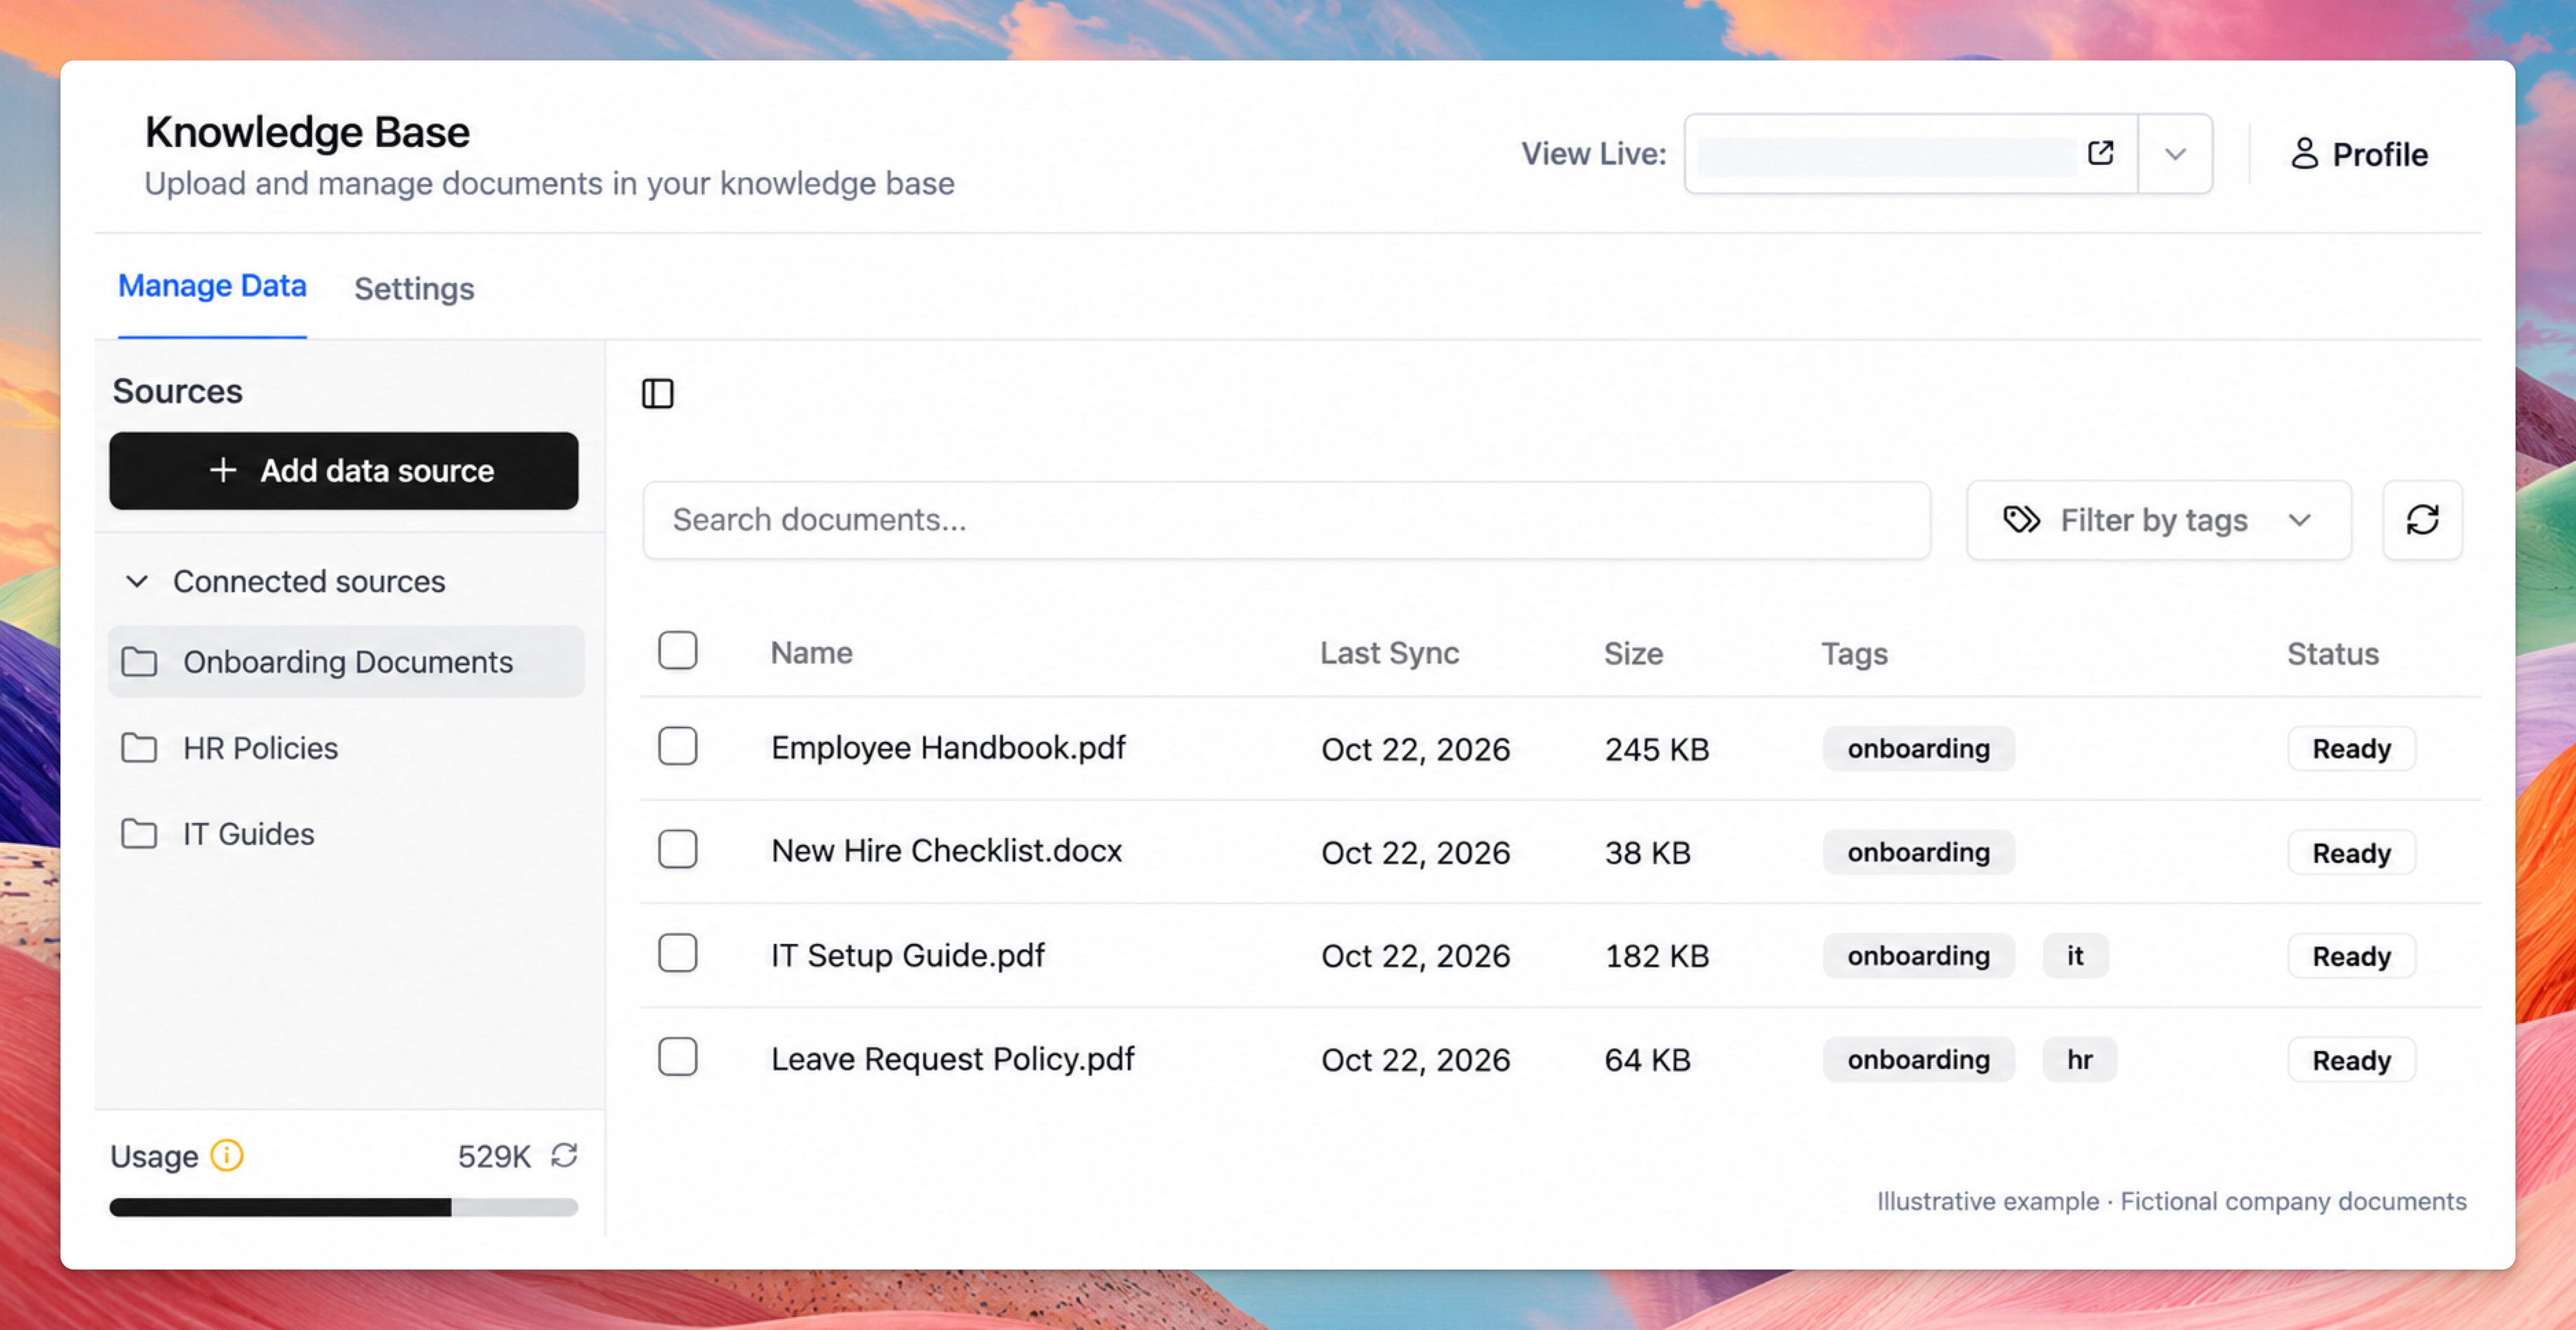Select IT Guides source

click(x=346, y=834)
